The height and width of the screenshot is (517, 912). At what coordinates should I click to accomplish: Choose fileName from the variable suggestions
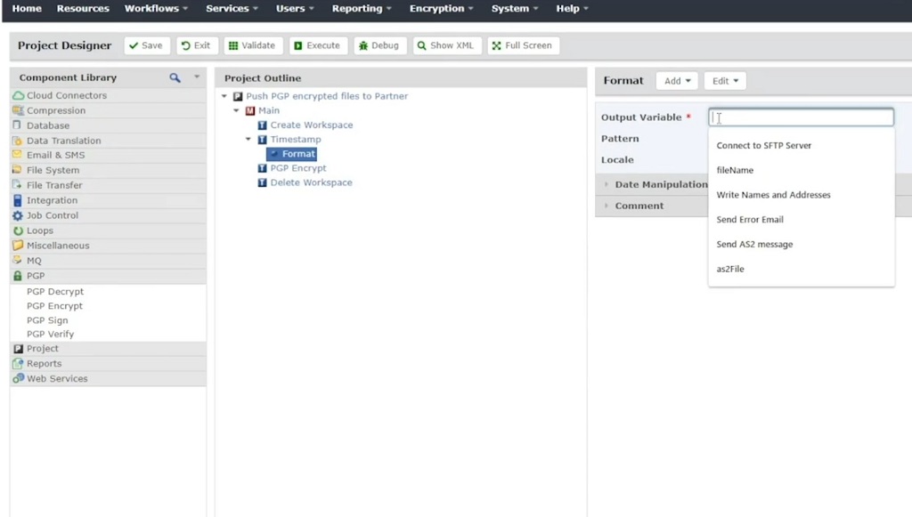[x=801, y=170]
